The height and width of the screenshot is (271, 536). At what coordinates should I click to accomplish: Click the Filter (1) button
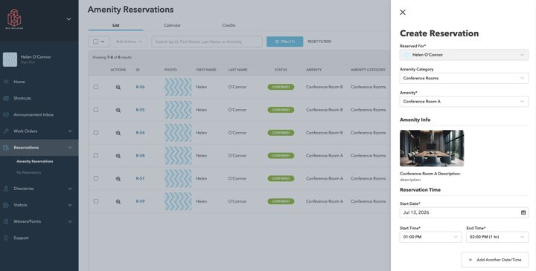284,42
